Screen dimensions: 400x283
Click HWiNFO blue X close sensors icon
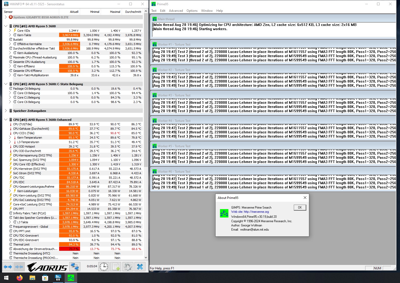140,267
